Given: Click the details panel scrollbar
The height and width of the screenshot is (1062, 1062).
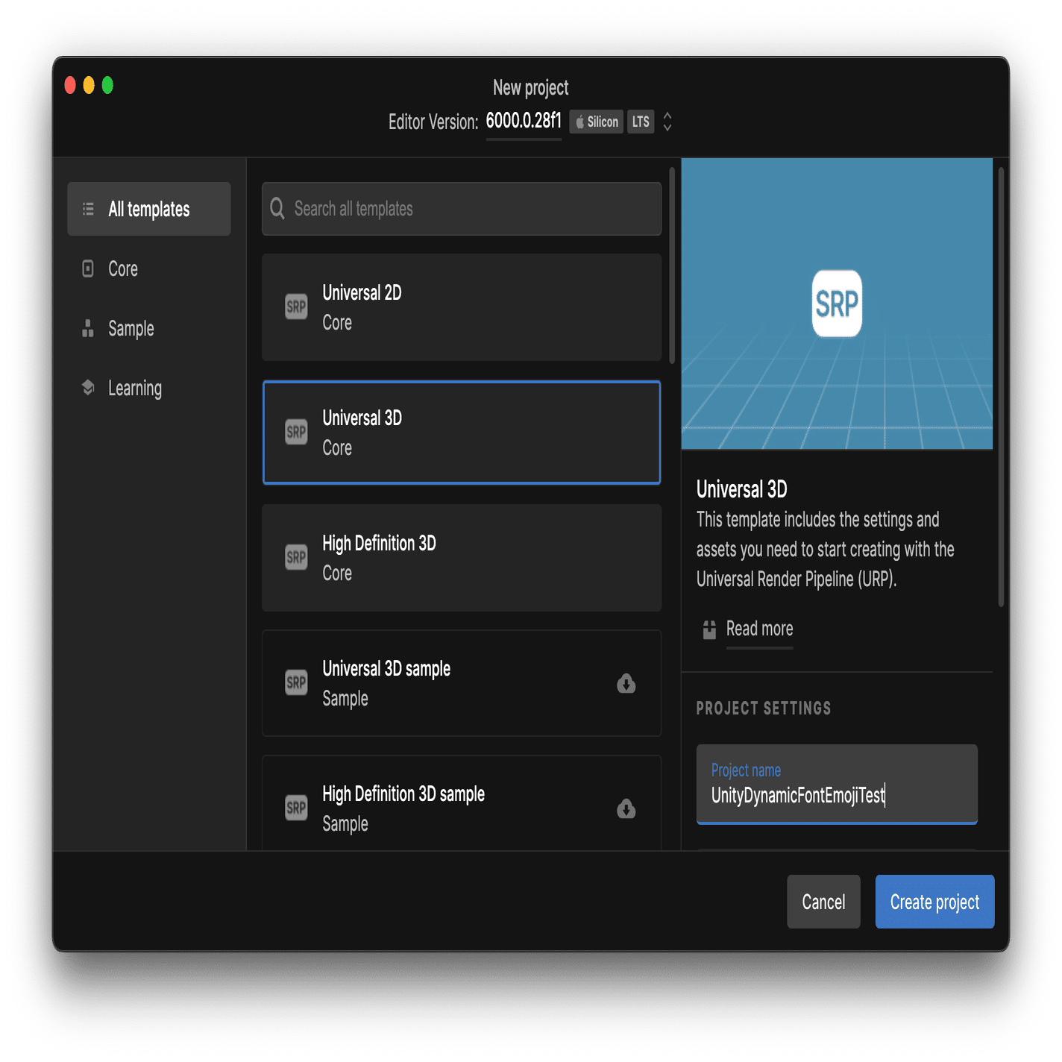Looking at the screenshot, I should pyautogui.click(x=1001, y=386).
